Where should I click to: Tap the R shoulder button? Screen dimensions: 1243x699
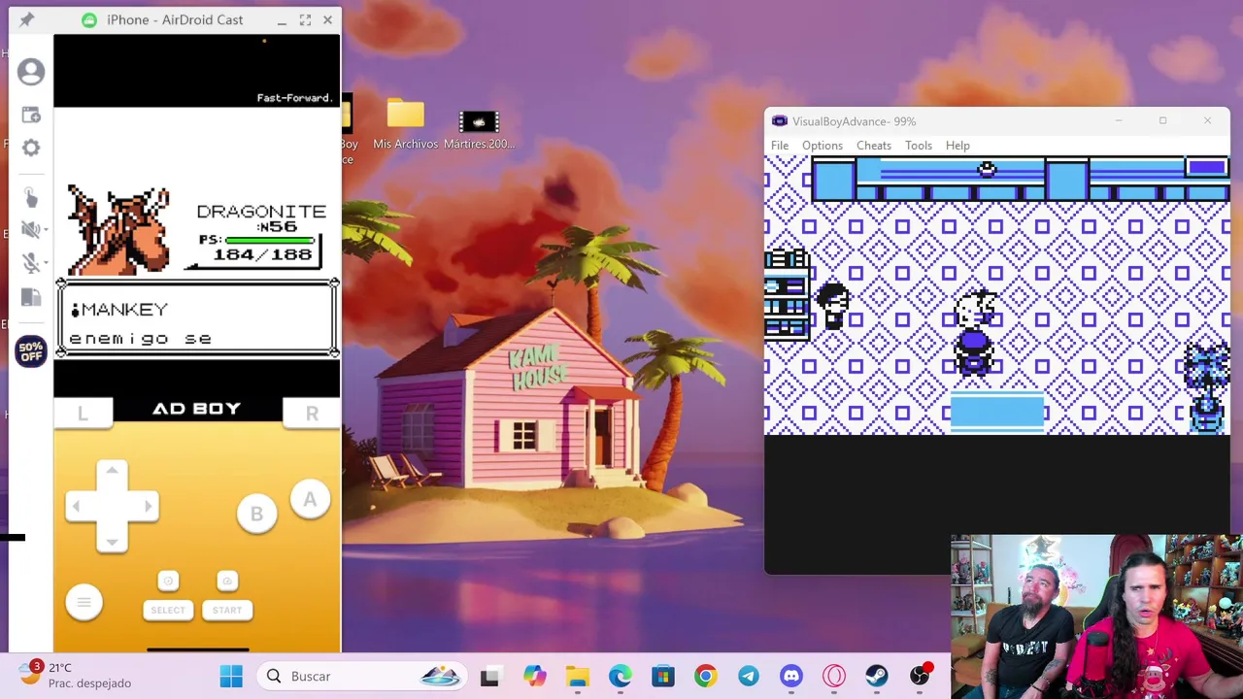pos(312,413)
